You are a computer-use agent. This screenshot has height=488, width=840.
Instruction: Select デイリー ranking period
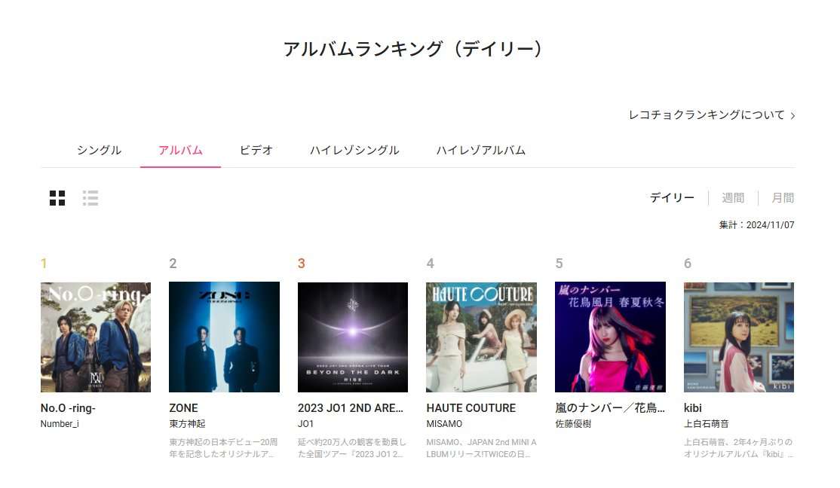[x=672, y=198]
